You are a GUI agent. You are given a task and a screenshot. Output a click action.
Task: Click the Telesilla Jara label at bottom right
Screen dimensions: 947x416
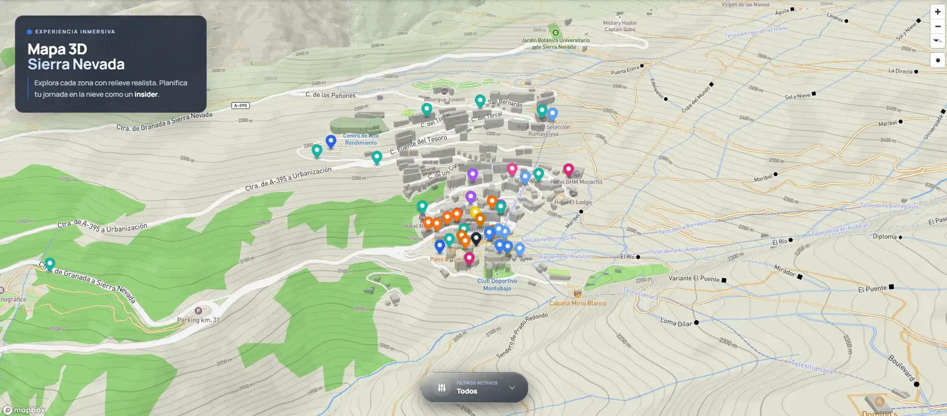[812, 367]
